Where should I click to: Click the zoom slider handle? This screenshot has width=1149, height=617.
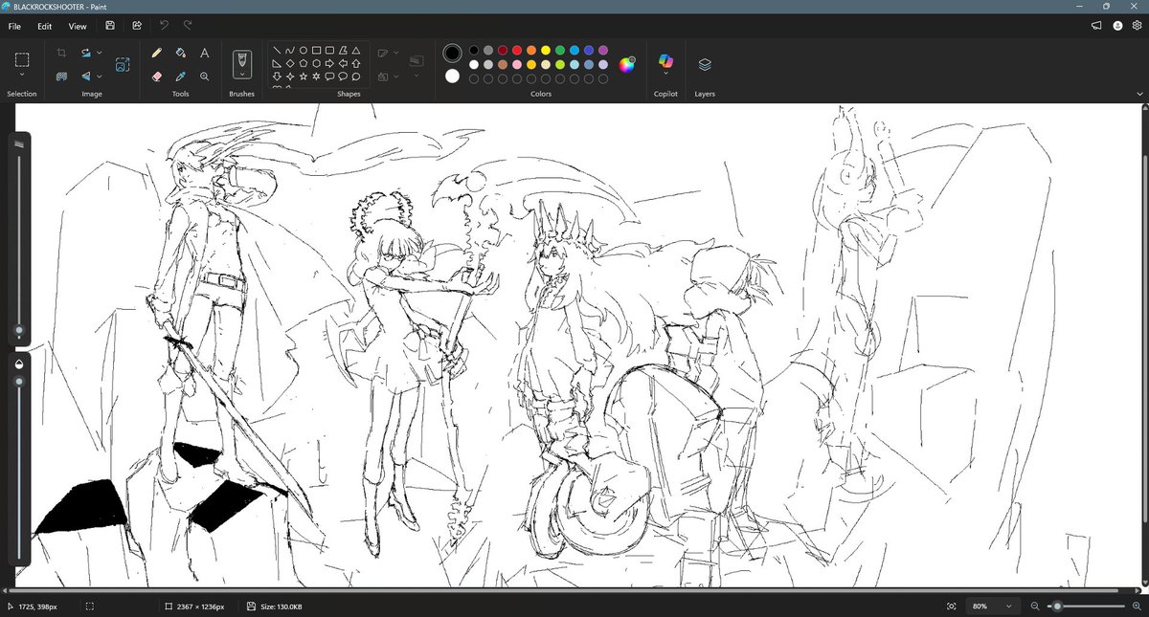1057,606
